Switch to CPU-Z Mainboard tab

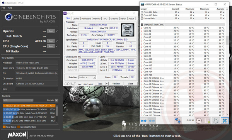click(x=86, y=19)
